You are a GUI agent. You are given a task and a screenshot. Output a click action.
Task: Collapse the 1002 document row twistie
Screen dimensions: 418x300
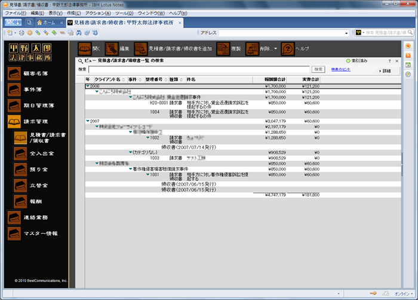coord(147,137)
